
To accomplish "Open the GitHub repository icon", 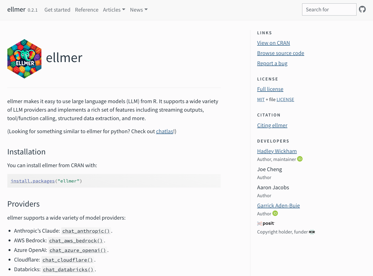I will point(362,9).
